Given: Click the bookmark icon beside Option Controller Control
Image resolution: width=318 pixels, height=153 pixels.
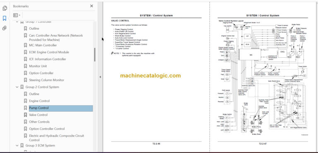Looking at the screenshot, I should pyautogui.click(x=25, y=129).
